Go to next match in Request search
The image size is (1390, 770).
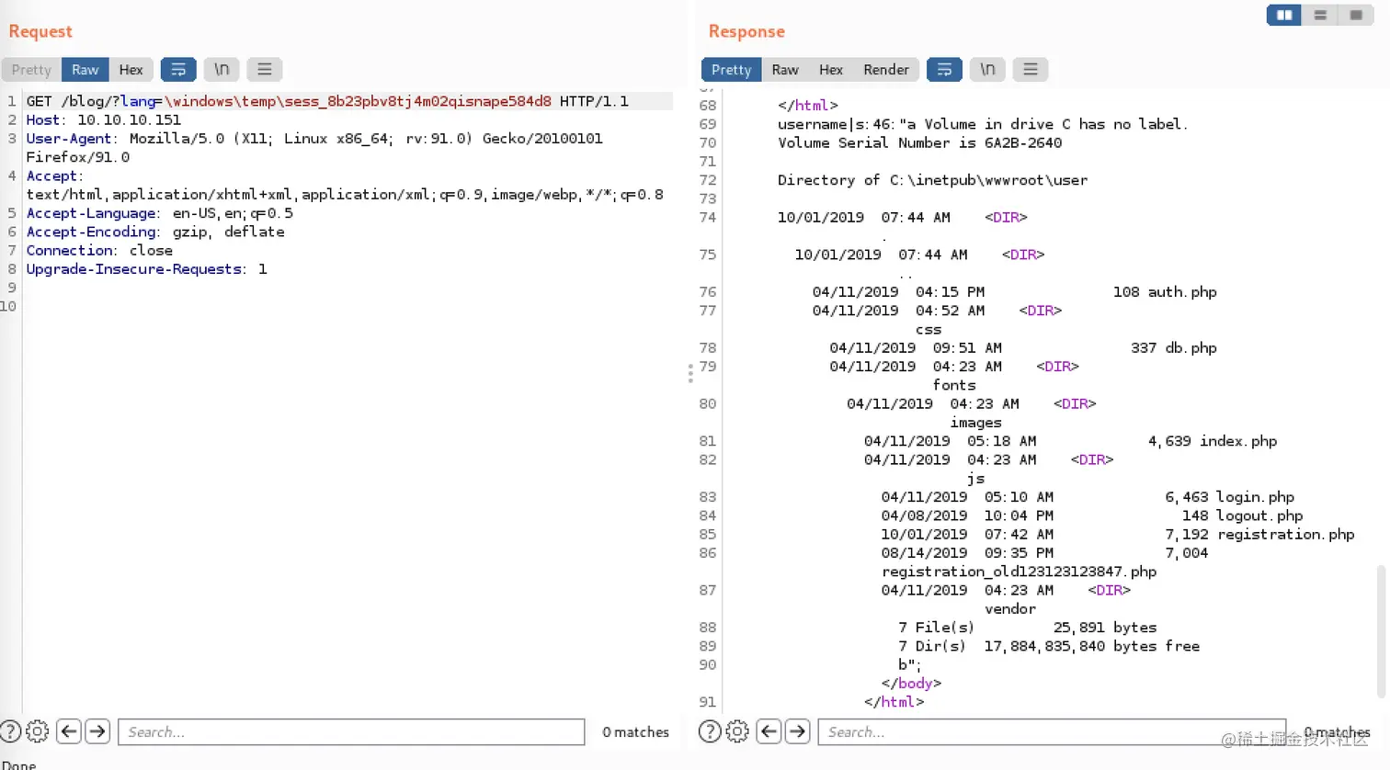(97, 731)
